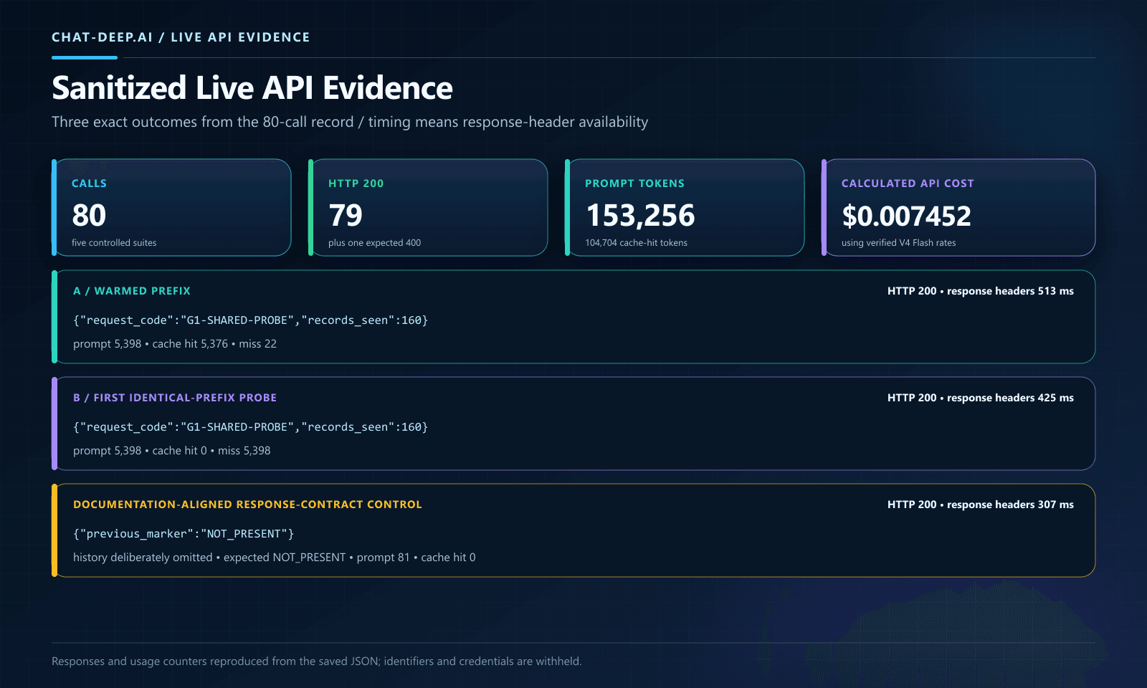Click the footer note about saved JSON

(x=316, y=661)
